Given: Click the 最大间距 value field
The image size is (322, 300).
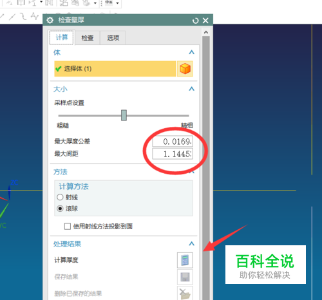Looking at the screenshot, I should pyautogui.click(x=173, y=154).
